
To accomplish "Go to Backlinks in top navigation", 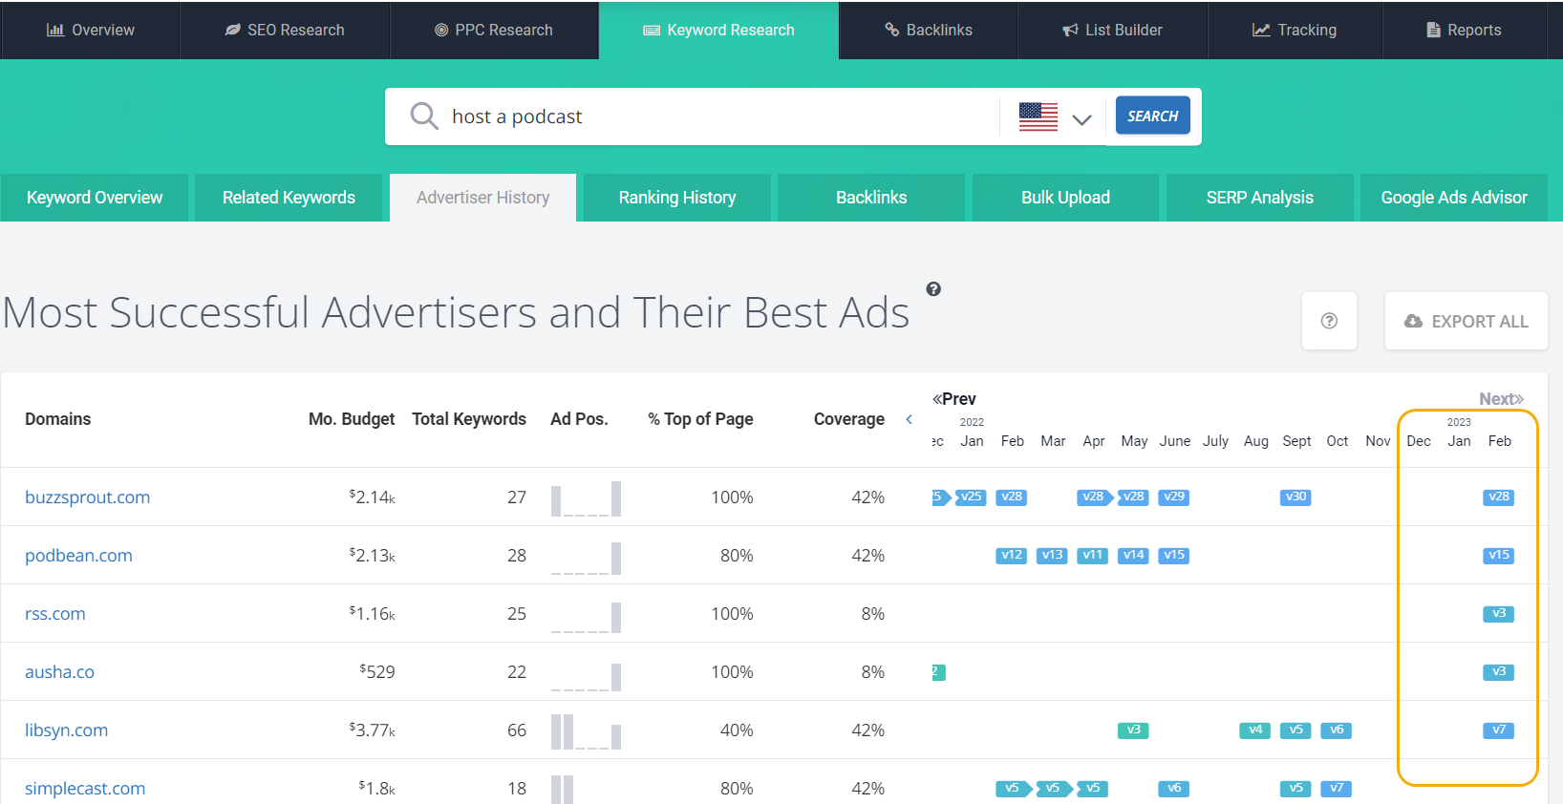I will tap(929, 31).
